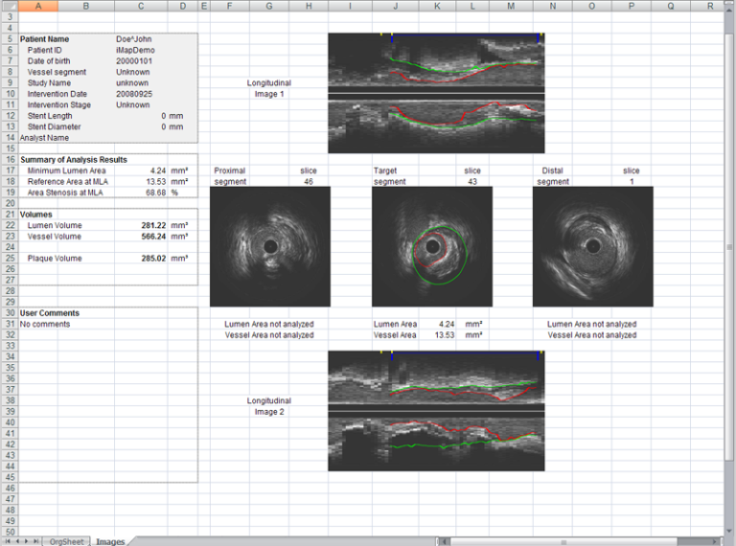Select the Proximal segment IVUS image
The width and height of the screenshot is (736, 546).
click(269, 246)
